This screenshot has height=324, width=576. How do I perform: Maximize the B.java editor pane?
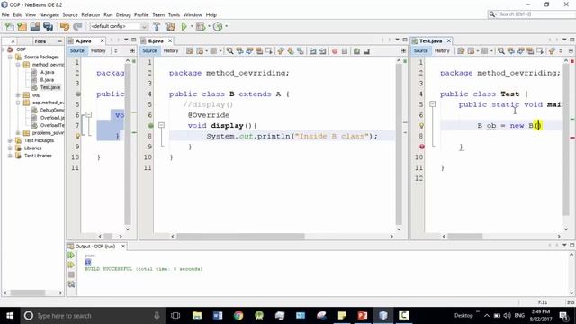(x=405, y=40)
